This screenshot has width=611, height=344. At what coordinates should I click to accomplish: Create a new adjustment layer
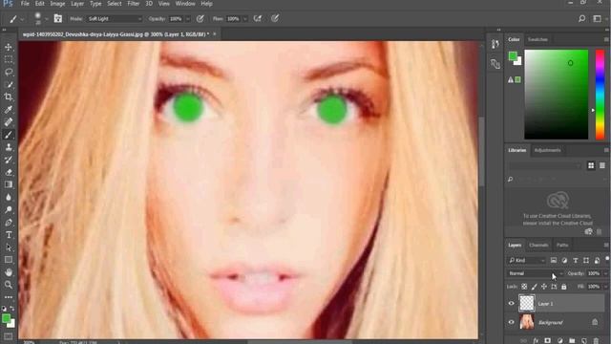click(x=560, y=340)
